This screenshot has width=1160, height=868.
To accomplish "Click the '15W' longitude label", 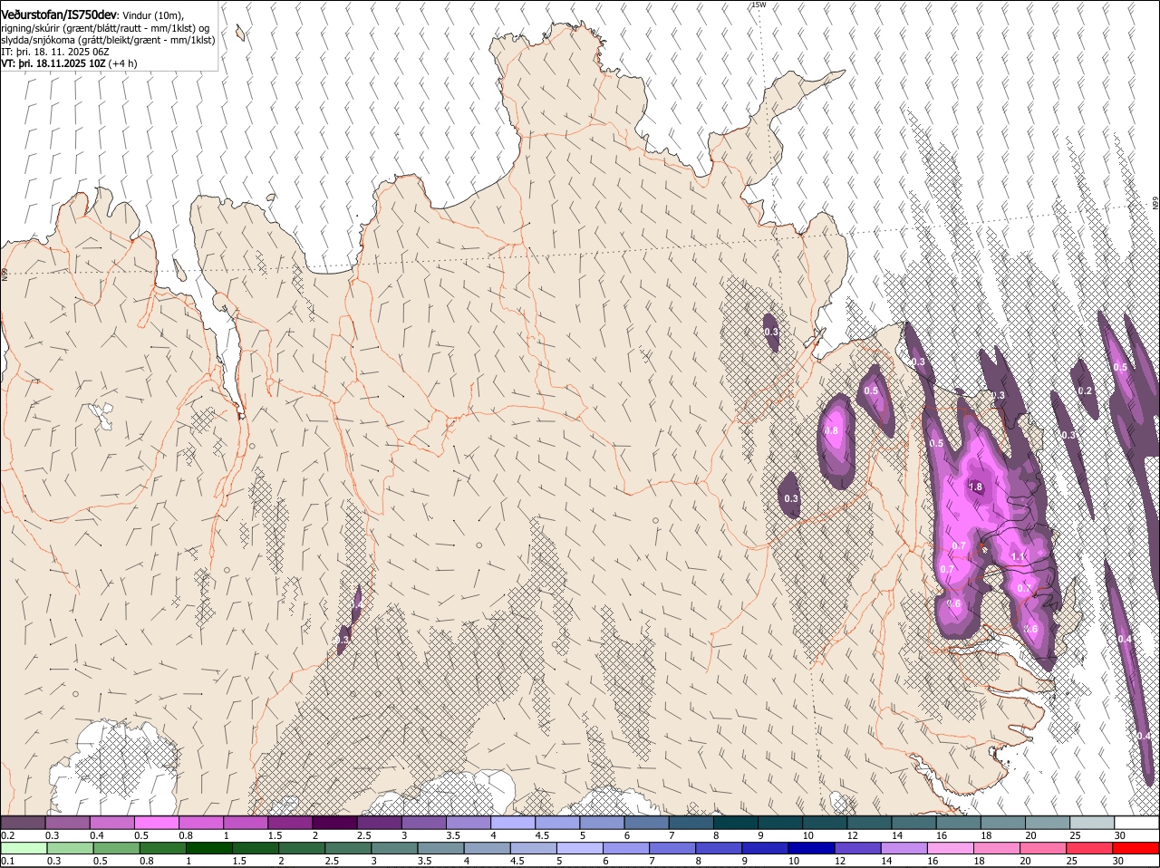I will point(759,5).
